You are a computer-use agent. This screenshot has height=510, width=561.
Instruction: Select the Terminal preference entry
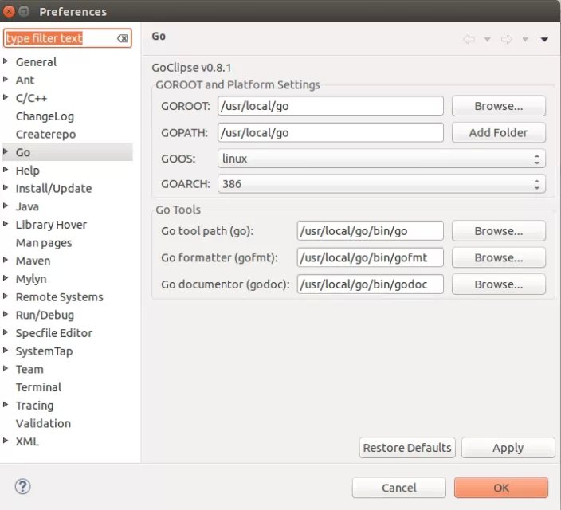(38, 387)
